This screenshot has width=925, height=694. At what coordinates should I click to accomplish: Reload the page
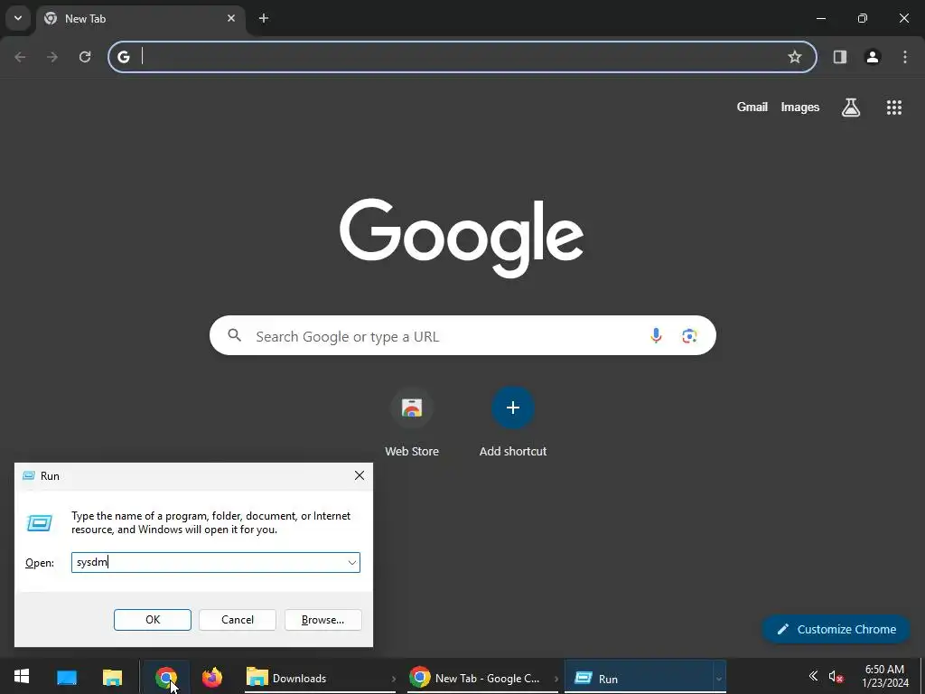tap(85, 57)
